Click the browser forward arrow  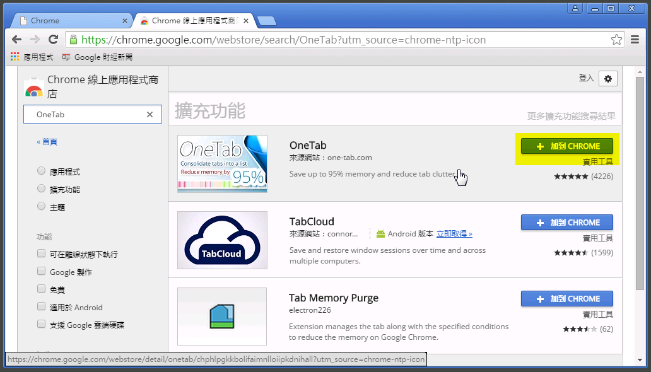tap(35, 40)
